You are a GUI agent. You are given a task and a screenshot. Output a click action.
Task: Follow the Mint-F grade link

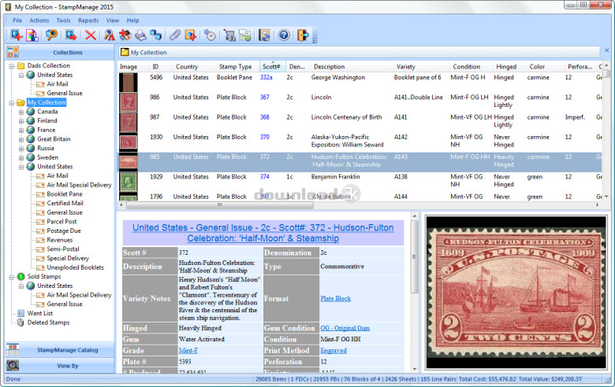(188, 351)
